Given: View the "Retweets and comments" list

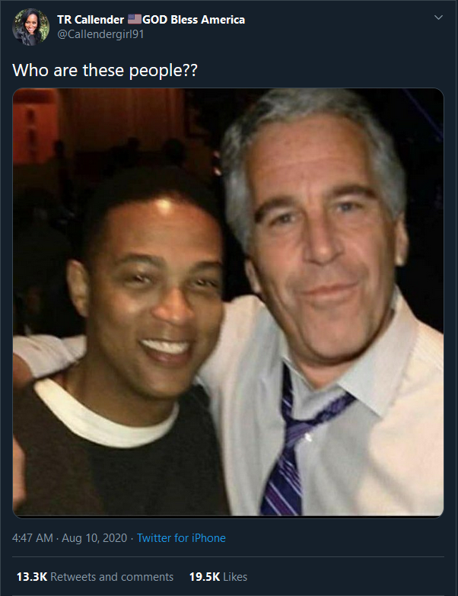Looking at the screenshot, I should tap(112, 577).
